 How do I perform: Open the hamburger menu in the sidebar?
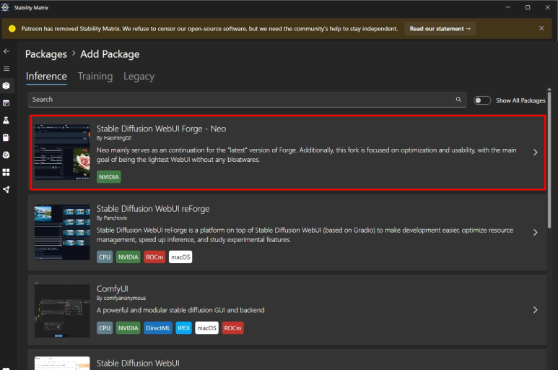click(6, 69)
